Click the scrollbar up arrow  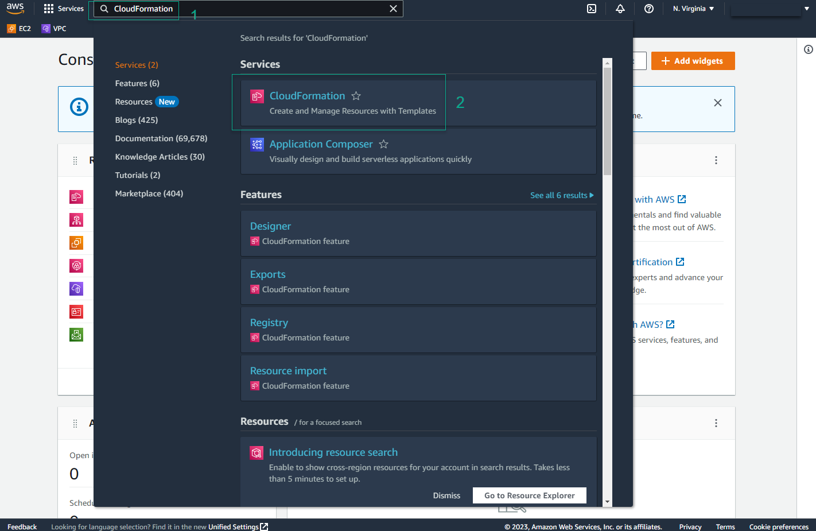(608, 62)
